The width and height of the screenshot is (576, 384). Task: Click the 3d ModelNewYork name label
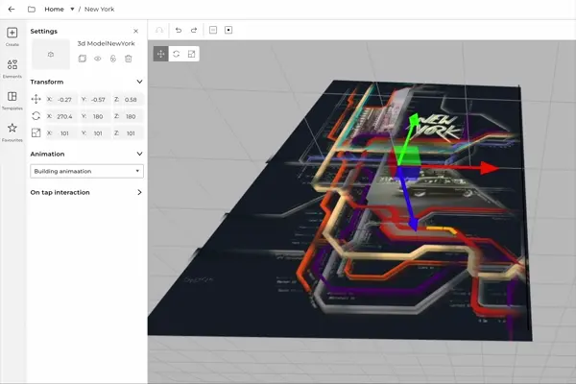(x=106, y=43)
